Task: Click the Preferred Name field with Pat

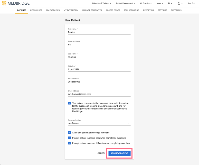Action: click(99, 44)
